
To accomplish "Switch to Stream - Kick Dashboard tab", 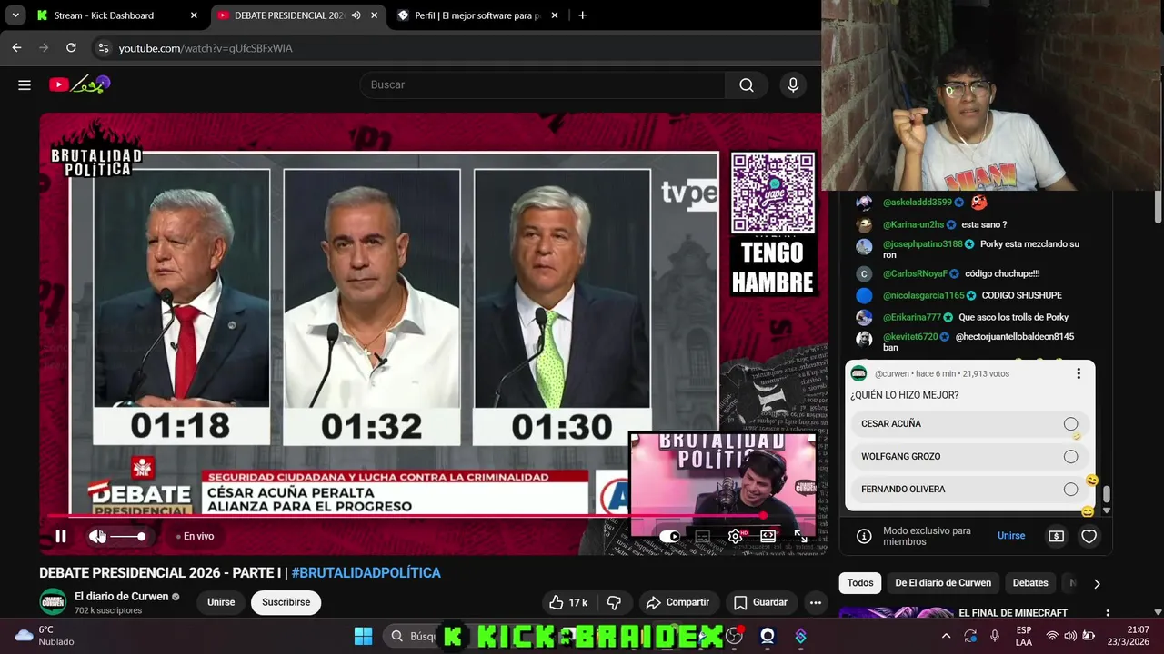I will 115,15.
